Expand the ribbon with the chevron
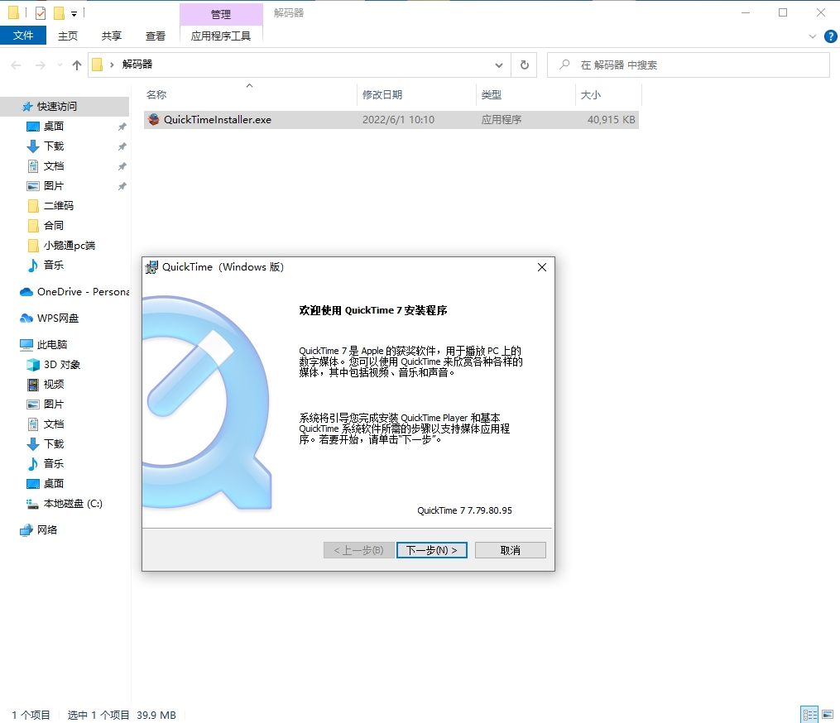The image size is (840, 723). [812, 36]
